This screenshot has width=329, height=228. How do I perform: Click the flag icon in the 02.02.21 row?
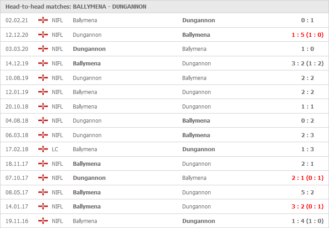[43, 20]
